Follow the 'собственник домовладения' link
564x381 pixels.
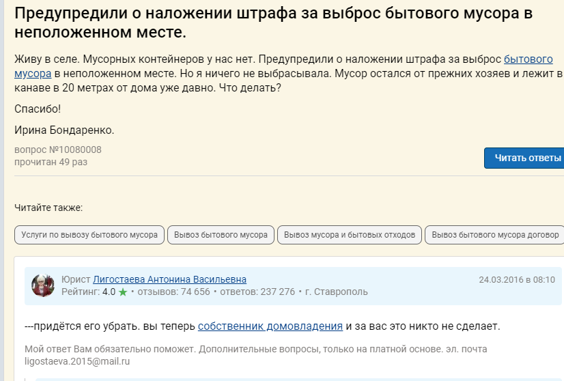pyautogui.click(x=270, y=326)
